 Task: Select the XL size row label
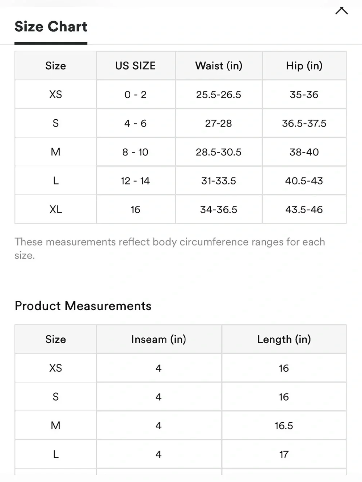(56, 209)
